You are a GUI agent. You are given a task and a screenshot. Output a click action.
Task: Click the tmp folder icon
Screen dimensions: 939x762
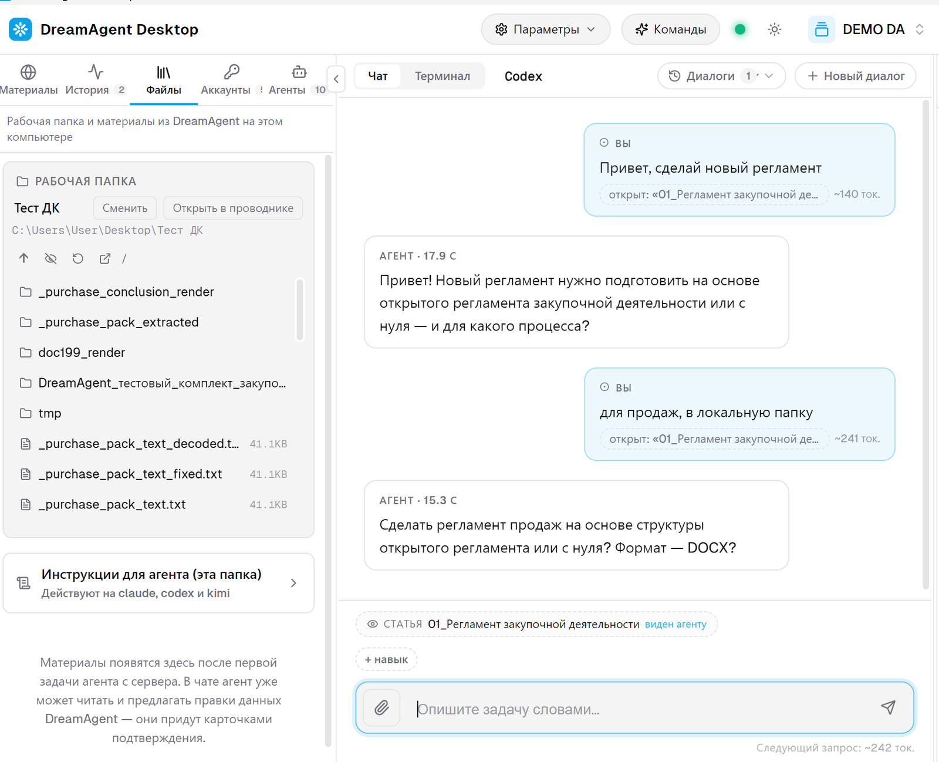point(26,413)
